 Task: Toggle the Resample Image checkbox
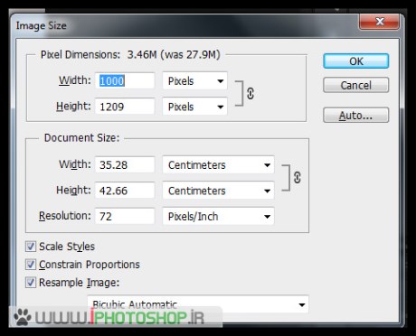(x=31, y=283)
